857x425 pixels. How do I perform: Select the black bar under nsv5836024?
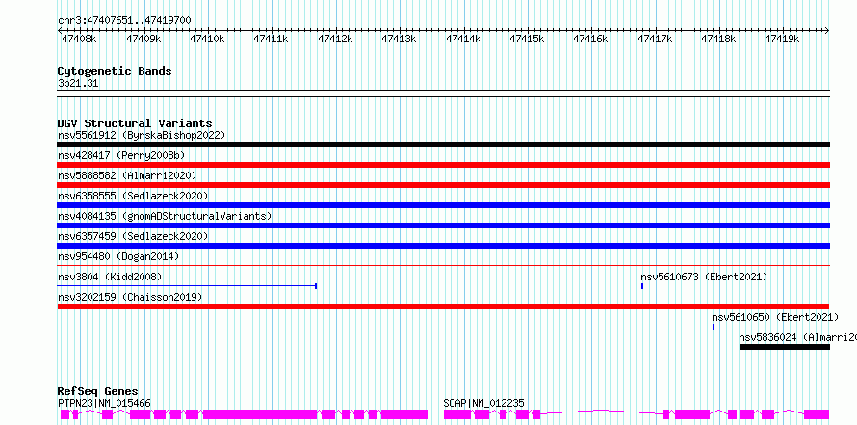tap(785, 347)
